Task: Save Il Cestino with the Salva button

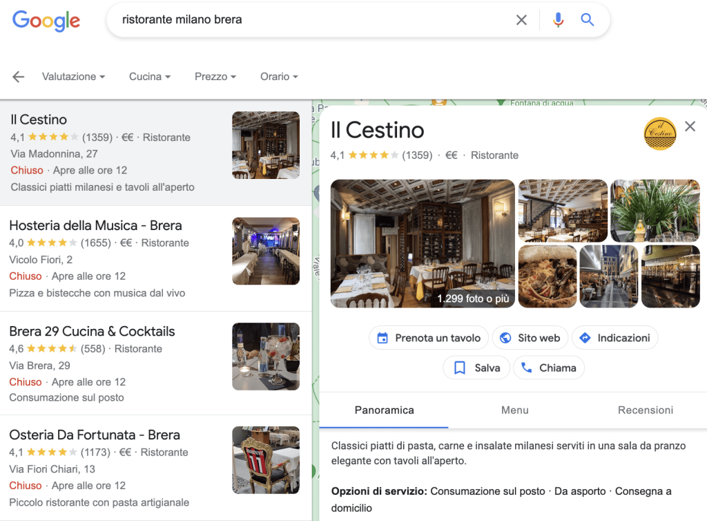Action: 476,368
